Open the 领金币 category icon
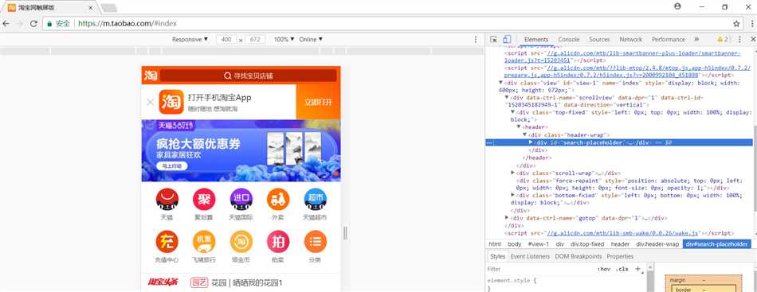 pyautogui.click(x=241, y=242)
